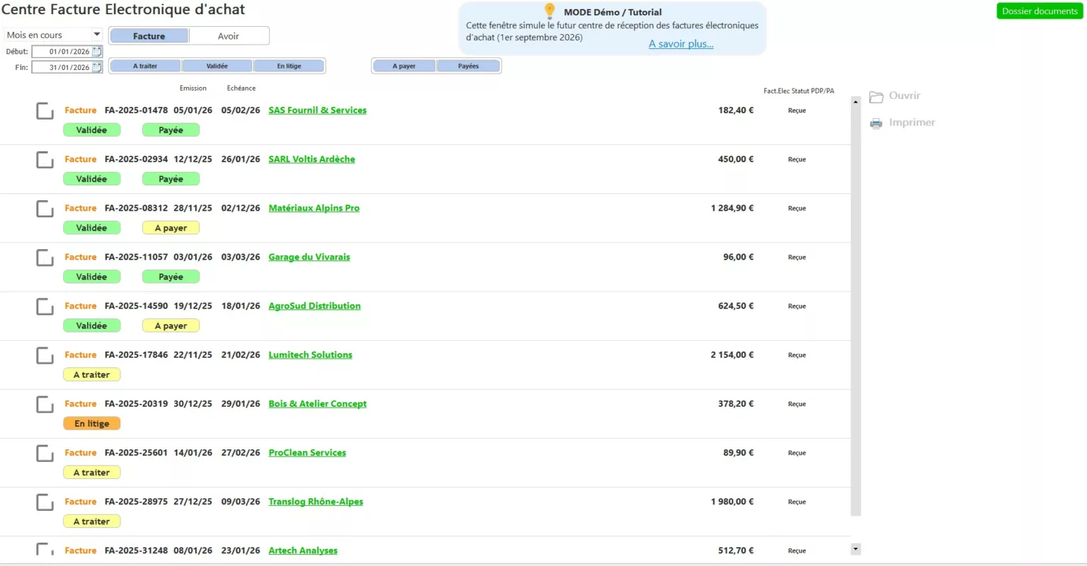Screen dimensions: 1087x566
Task: Open the Début date calendar picker
Action: coord(97,52)
